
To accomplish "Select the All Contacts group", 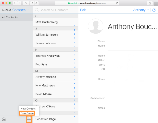I will 17,17.
